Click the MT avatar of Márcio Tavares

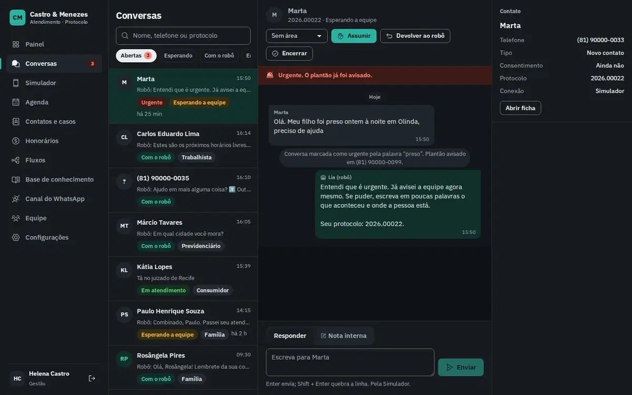click(x=124, y=226)
